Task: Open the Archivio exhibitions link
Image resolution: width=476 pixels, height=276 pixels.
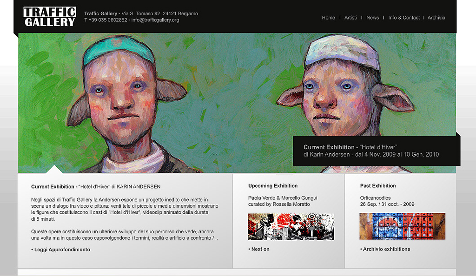Action: coord(385,249)
